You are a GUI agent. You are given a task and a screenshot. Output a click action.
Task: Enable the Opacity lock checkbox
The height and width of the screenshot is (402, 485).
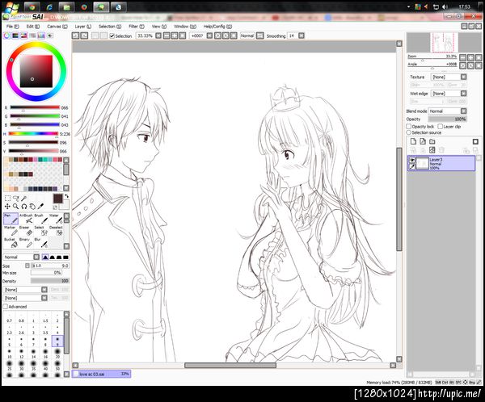(x=408, y=127)
